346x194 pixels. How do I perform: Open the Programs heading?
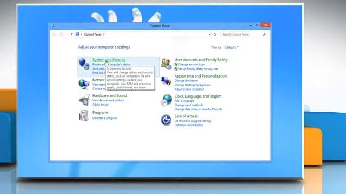click(101, 113)
